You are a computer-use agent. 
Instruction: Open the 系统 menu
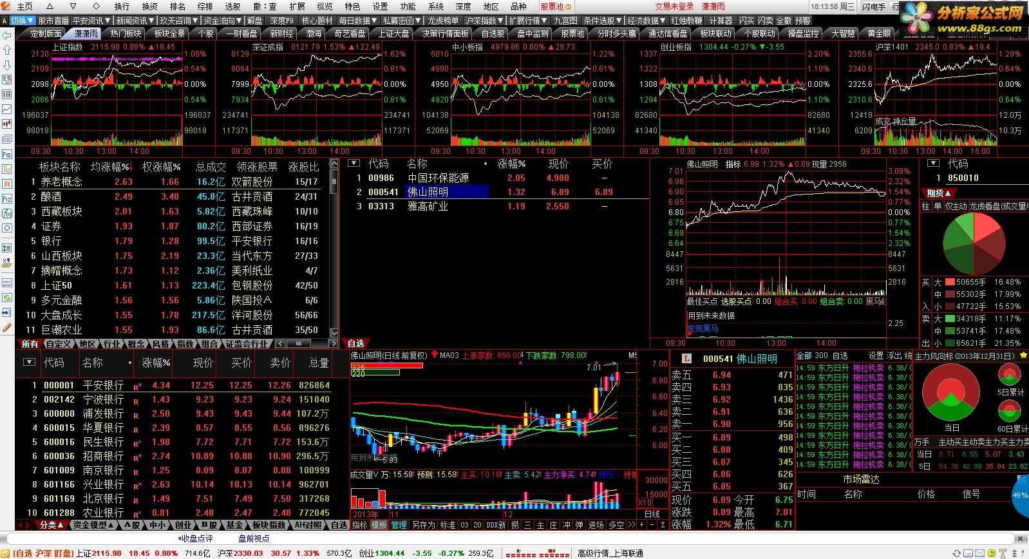[x=436, y=6]
